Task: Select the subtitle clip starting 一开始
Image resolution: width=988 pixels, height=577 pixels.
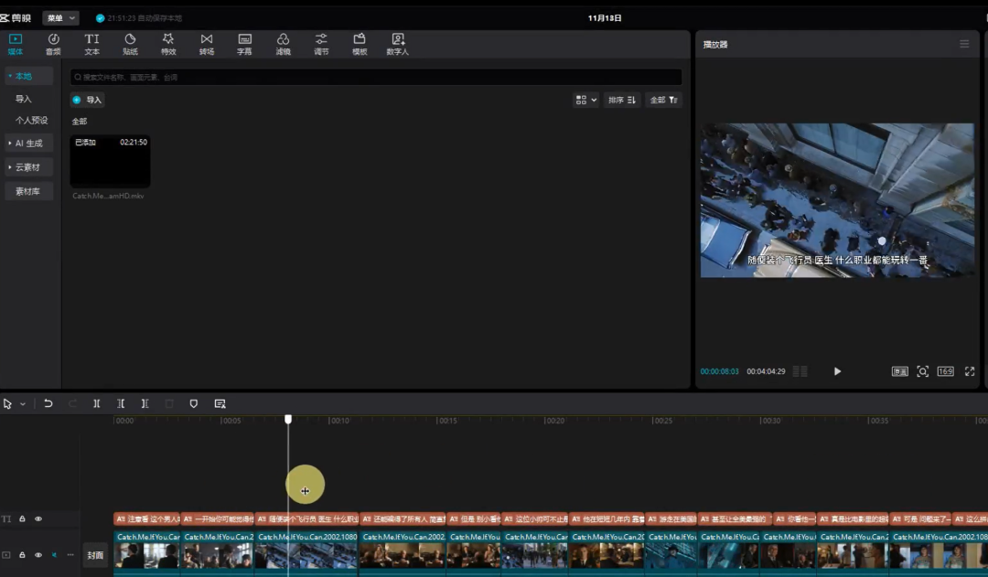Action: click(x=218, y=519)
